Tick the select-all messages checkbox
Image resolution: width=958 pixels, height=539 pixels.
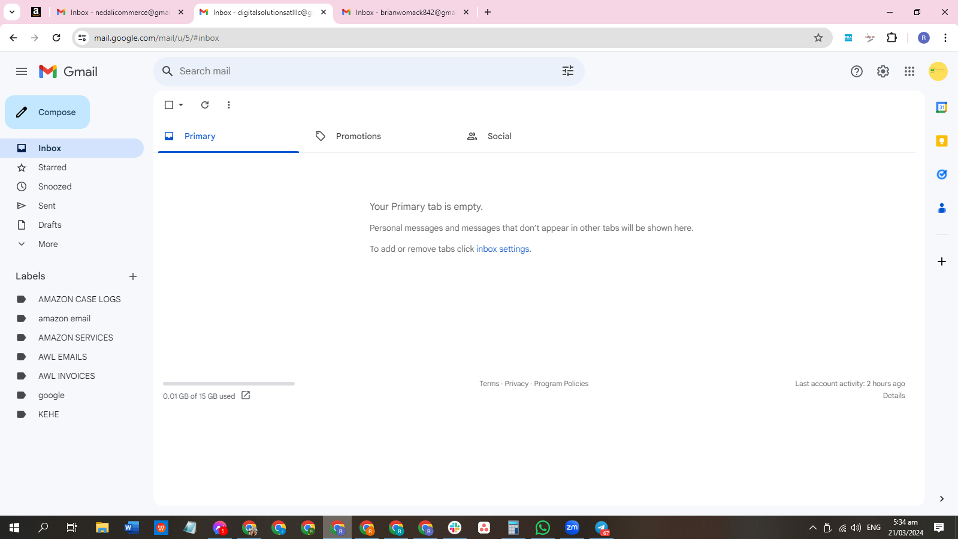coord(169,105)
